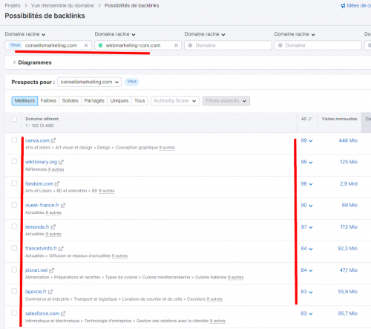Open Vue d'ensemble du domaine breadcrumb
371x329 pixels.
pyautogui.click(x=62, y=5)
